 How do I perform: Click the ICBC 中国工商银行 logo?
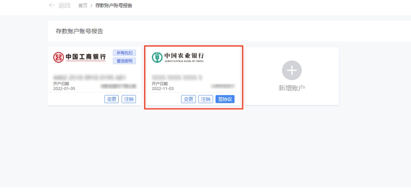click(80, 57)
